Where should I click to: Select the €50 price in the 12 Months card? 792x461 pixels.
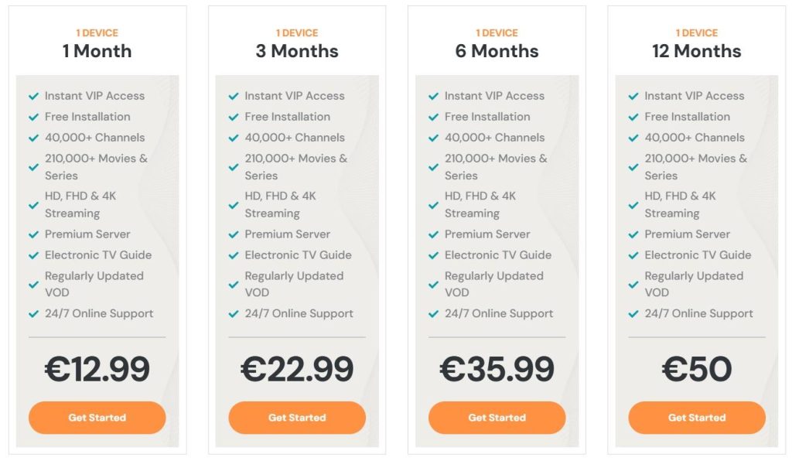coord(695,369)
